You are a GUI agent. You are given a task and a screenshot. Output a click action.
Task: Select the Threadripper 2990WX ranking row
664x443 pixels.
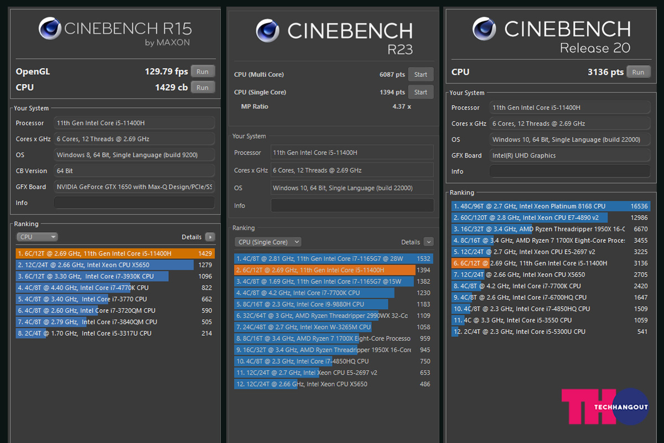pos(334,315)
